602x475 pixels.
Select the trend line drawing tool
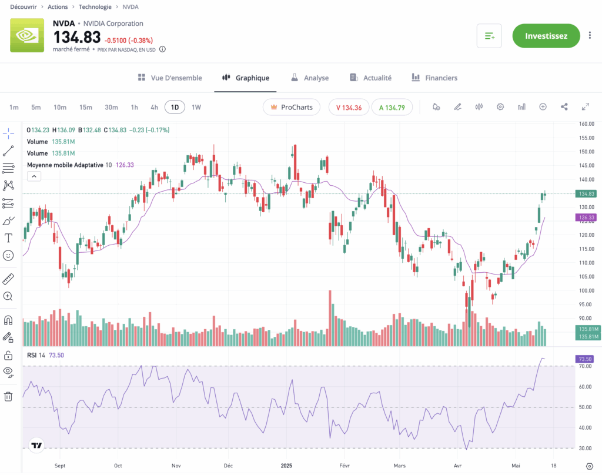(8, 151)
